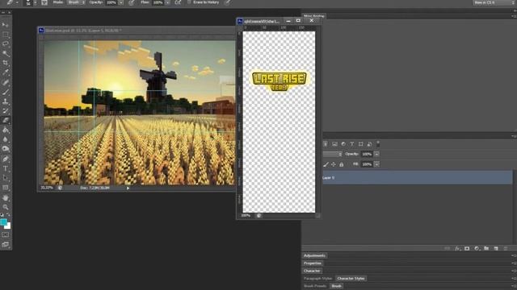Toggle Quick Mask mode
This screenshot has height=290, width=517.
(x=6, y=234)
